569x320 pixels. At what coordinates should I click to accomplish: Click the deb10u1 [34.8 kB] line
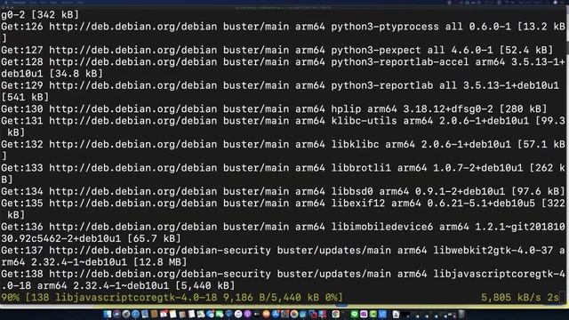[x=52, y=74]
